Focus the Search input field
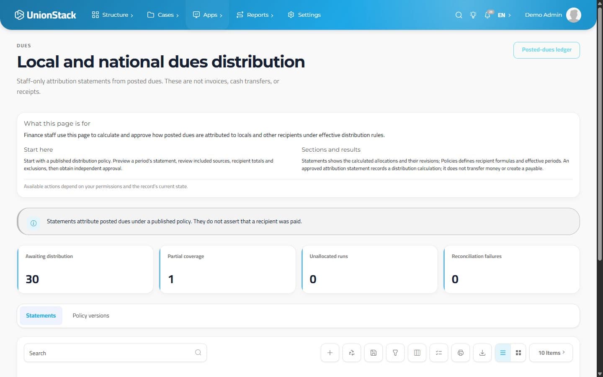Viewport: 603px width, 377px height. [115, 353]
